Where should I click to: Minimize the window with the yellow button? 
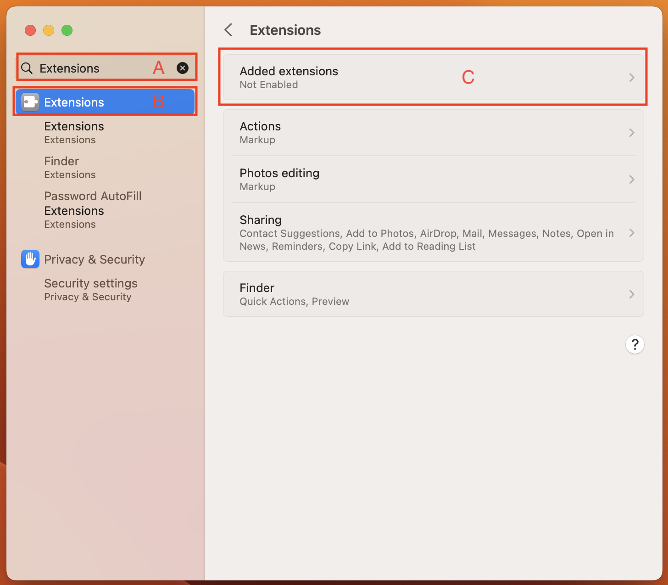point(49,30)
